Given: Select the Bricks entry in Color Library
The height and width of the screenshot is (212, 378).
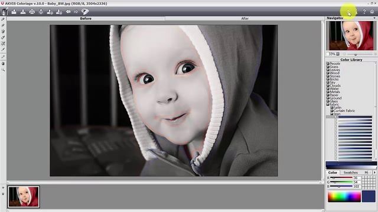Looking at the screenshot, I should pyautogui.click(x=334, y=79).
